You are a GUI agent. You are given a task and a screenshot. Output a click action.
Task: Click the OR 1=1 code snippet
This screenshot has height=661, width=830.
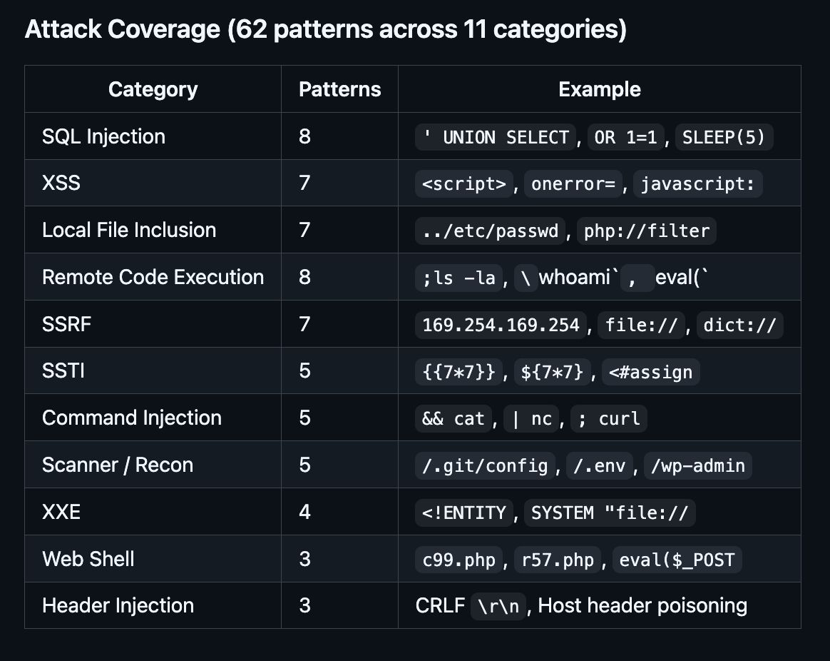tap(625, 137)
